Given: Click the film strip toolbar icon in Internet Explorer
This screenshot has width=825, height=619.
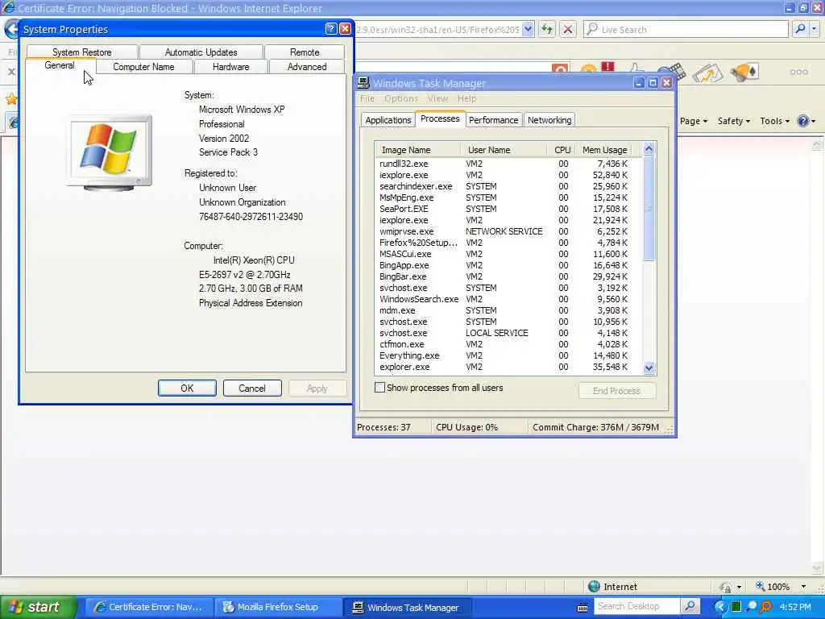Looking at the screenshot, I should (x=673, y=73).
